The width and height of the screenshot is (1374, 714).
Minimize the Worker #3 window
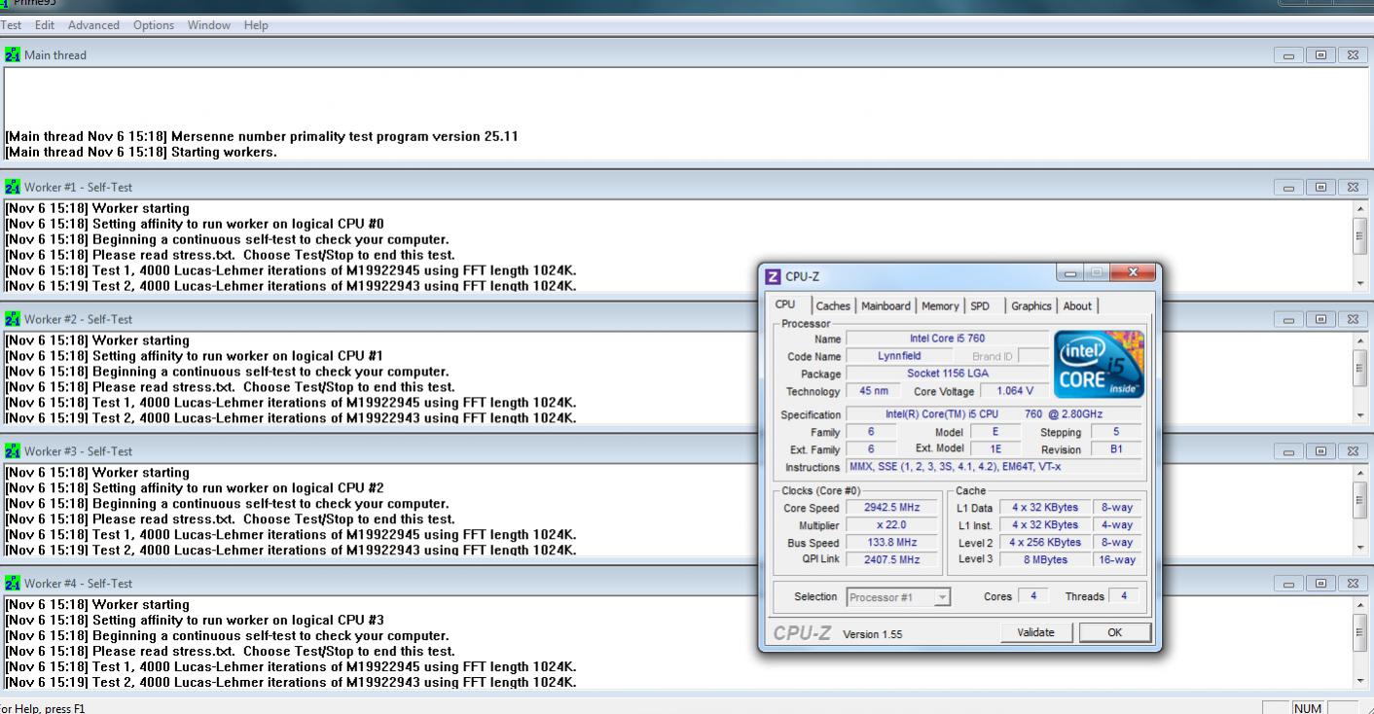tap(1289, 452)
